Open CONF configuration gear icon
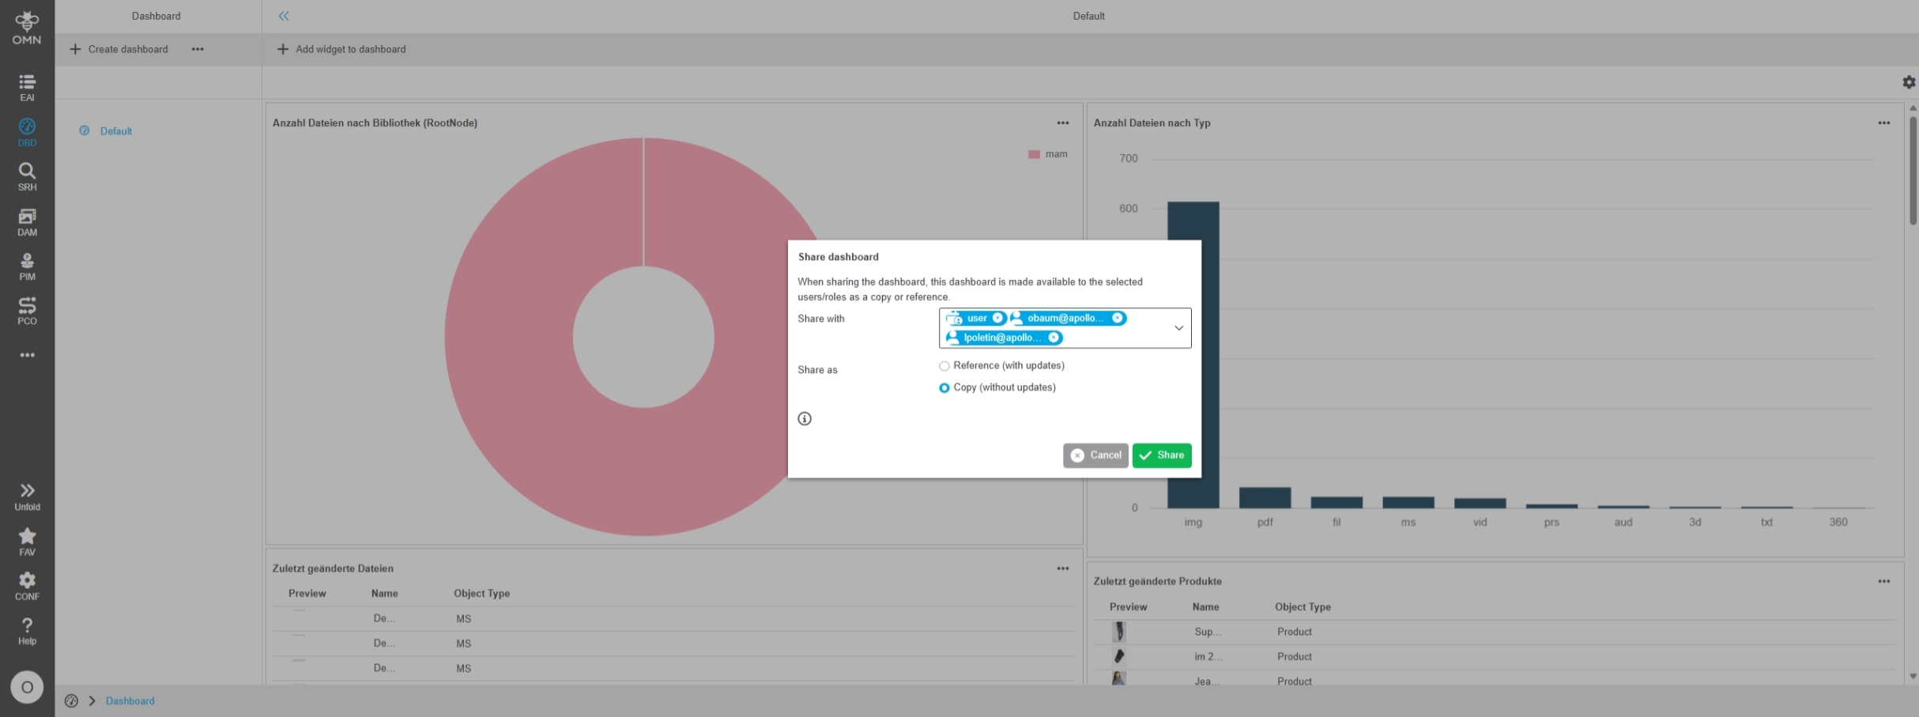This screenshot has height=717, width=1919. [x=27, y=586]
